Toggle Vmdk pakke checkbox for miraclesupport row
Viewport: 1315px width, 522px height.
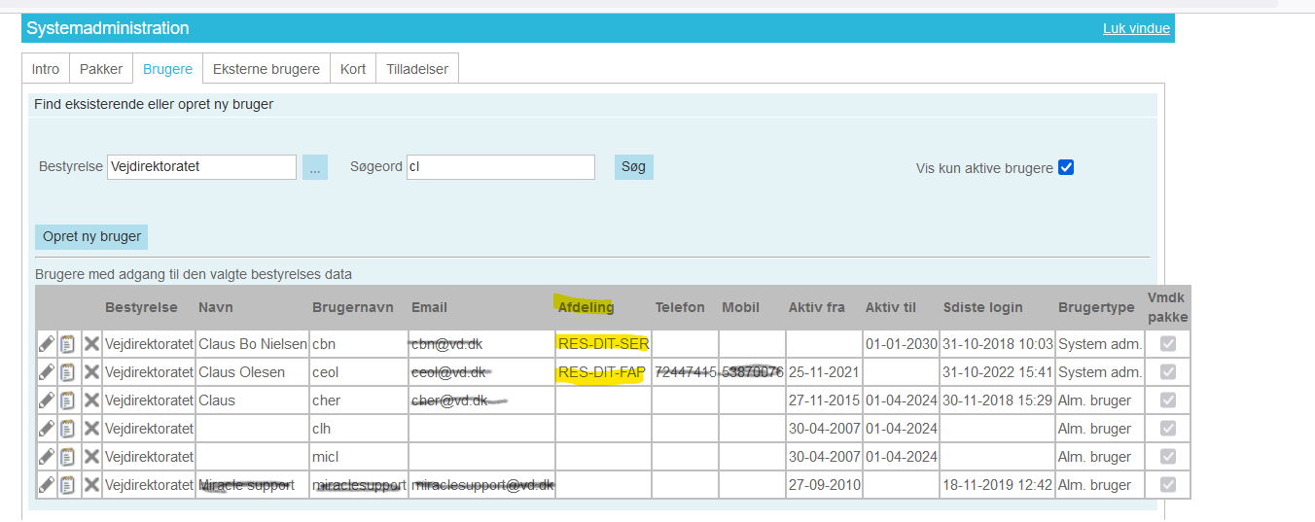[x=1167, y=485]
